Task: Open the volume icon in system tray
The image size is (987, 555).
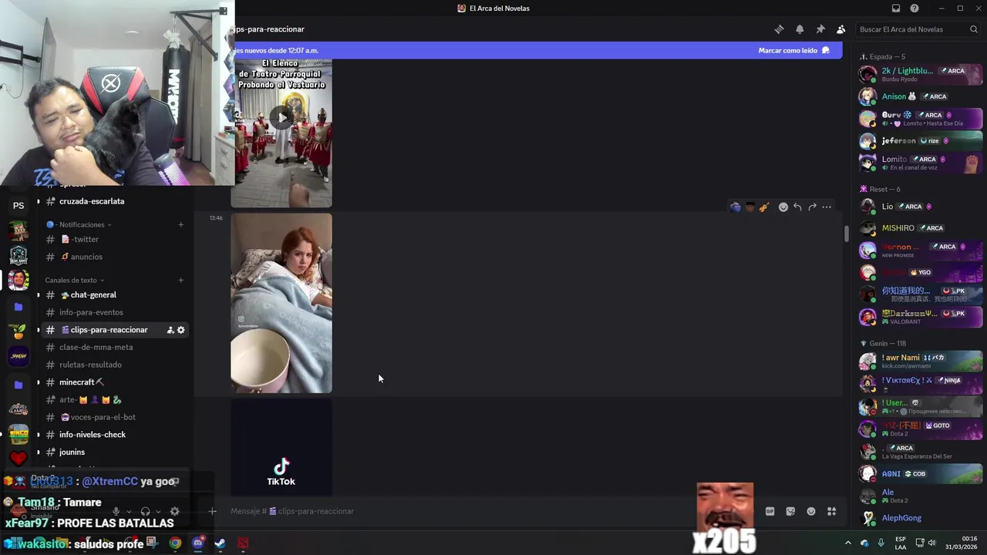Action: click(934, 543)
